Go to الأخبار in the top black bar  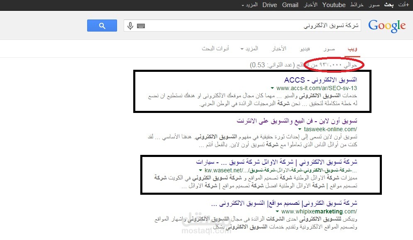[310, 5]
